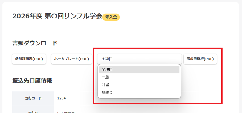Click the 2026年度 第〇回サンプル学会 title
This screenshot has width=242, height=113.
pyautogui.click(x=57, y=16)
